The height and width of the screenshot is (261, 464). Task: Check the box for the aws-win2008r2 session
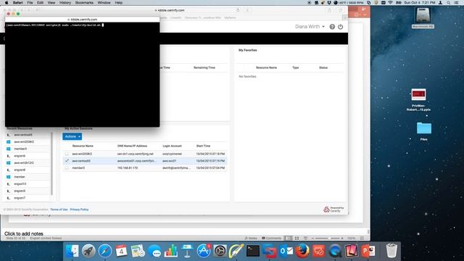click(x=67, y=154)
